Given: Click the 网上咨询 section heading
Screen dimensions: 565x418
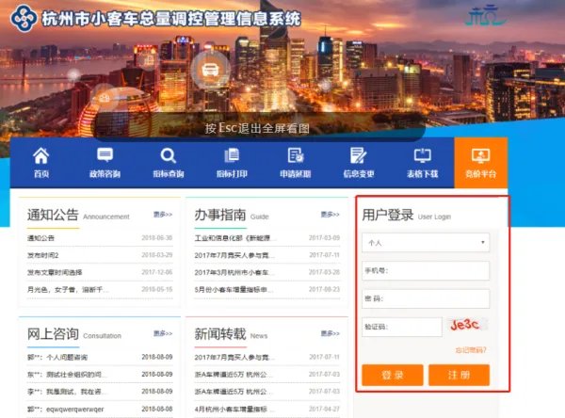Looking at the screenshot, I should pyautogui.click(x=53, y=334).
